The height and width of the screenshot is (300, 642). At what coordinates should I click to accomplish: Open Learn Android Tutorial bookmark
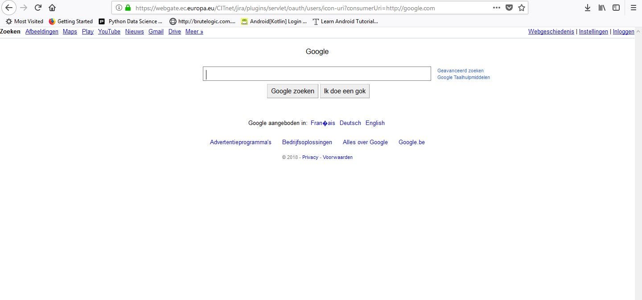[x=345, y=21]
